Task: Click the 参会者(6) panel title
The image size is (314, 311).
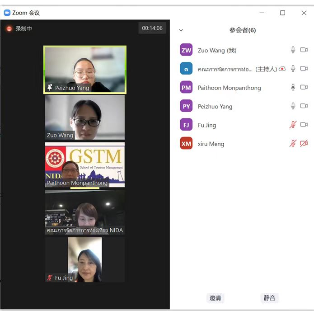Action: (x=242, y=30)
